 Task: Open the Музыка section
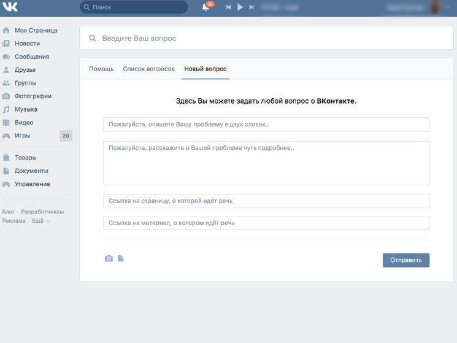coord(26,109)
